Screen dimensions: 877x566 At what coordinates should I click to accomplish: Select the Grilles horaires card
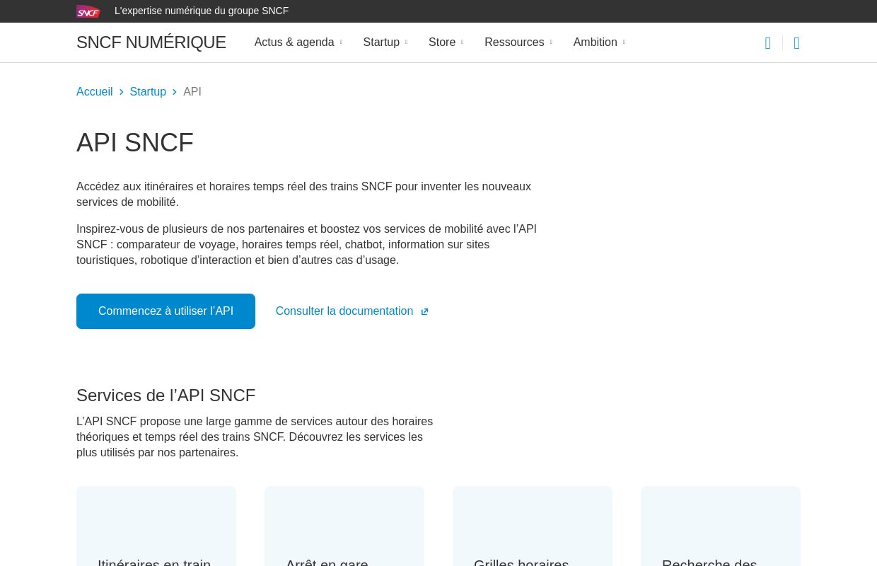tap(533, 526)
